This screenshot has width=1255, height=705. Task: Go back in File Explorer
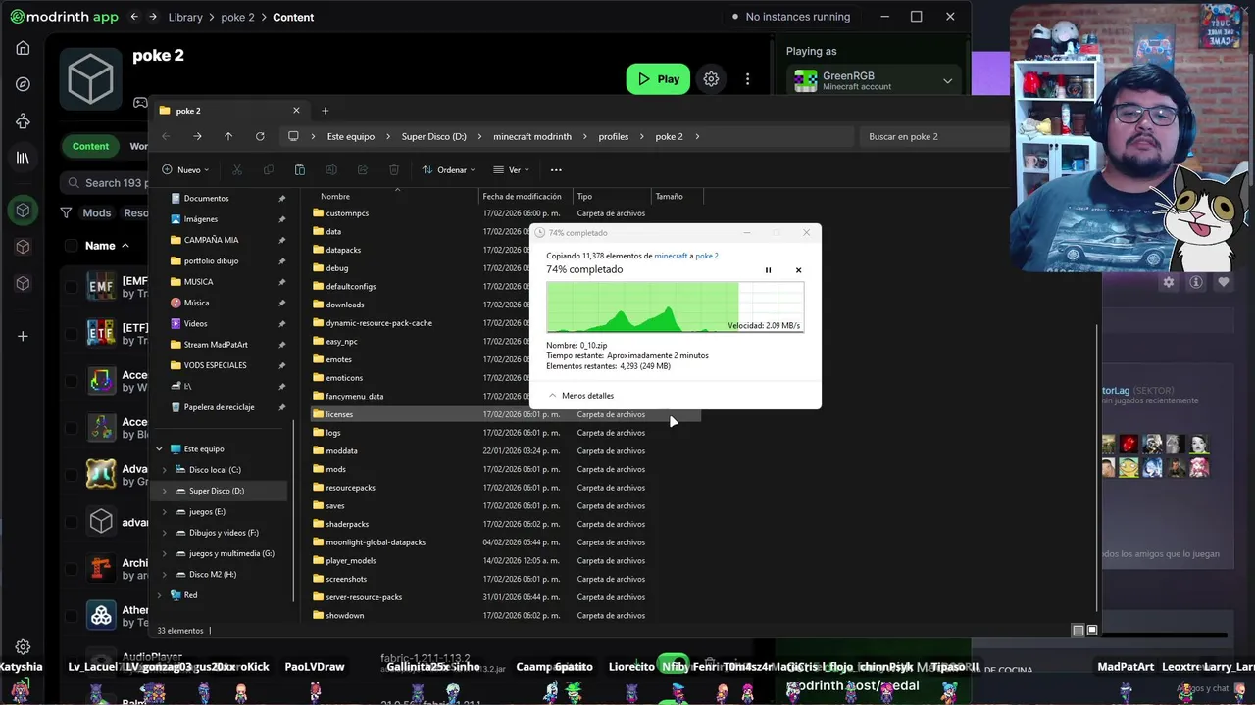point(166,136)
